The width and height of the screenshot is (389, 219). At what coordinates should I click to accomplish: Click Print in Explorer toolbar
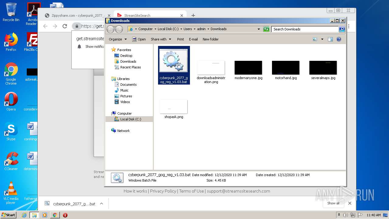coord(181,39)
